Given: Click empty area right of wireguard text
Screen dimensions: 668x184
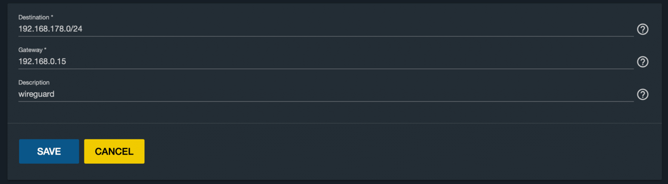Looking at the screenshot, I should click(348, 94).
